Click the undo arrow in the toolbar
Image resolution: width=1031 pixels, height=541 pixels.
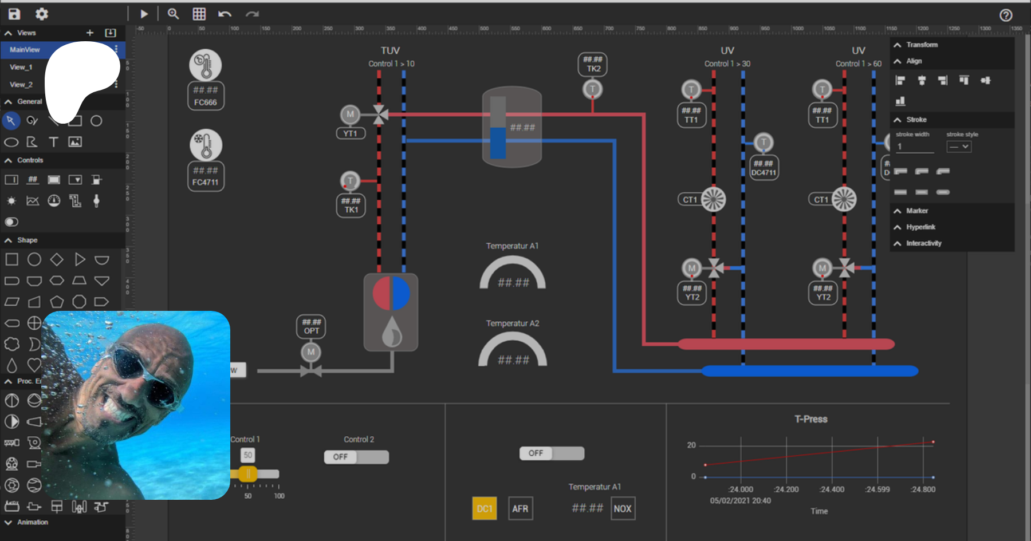(225, 14)
